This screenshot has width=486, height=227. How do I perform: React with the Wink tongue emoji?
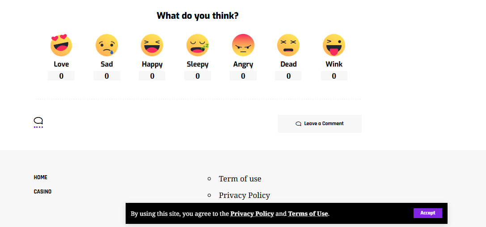[x=334, y=45]
